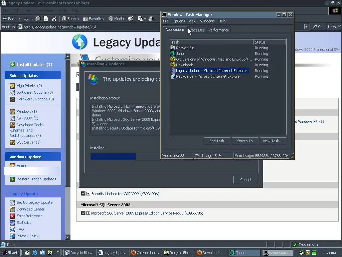Viewport: 342px width, 257px height.
Task: Click the CAPICOM (1) category link
Action: click(27, 118)
